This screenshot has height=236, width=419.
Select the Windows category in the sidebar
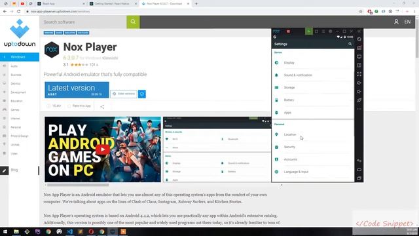[x=20, y=57]
